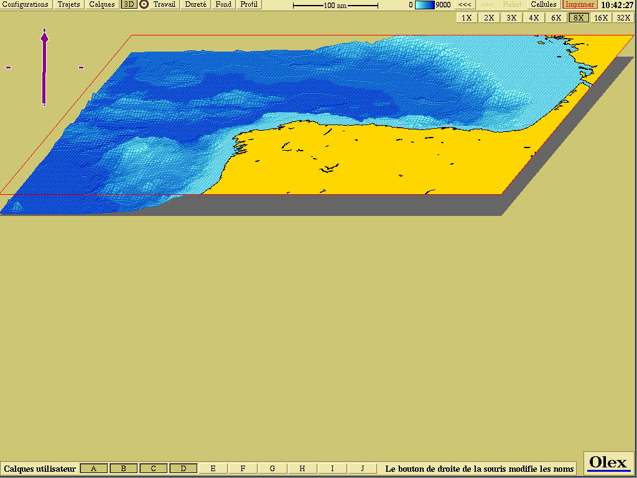Click the <<< depth range arrows

pos(465,4)
